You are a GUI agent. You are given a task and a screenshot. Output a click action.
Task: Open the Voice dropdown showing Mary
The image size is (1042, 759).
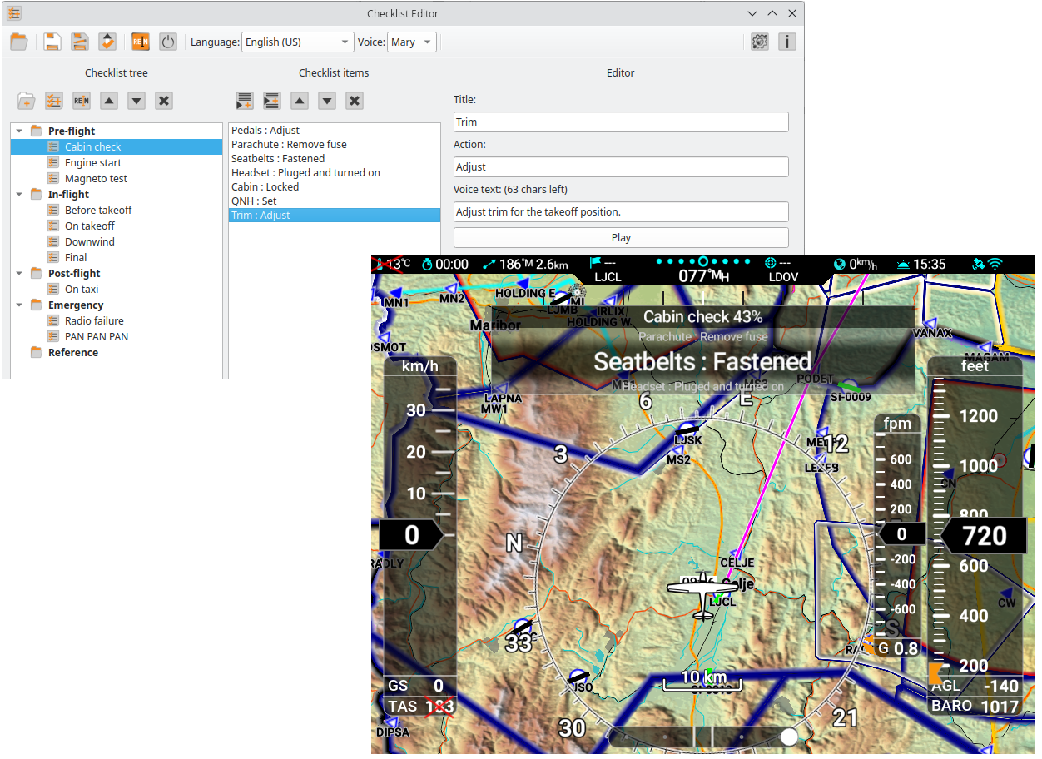click(412, 42)
